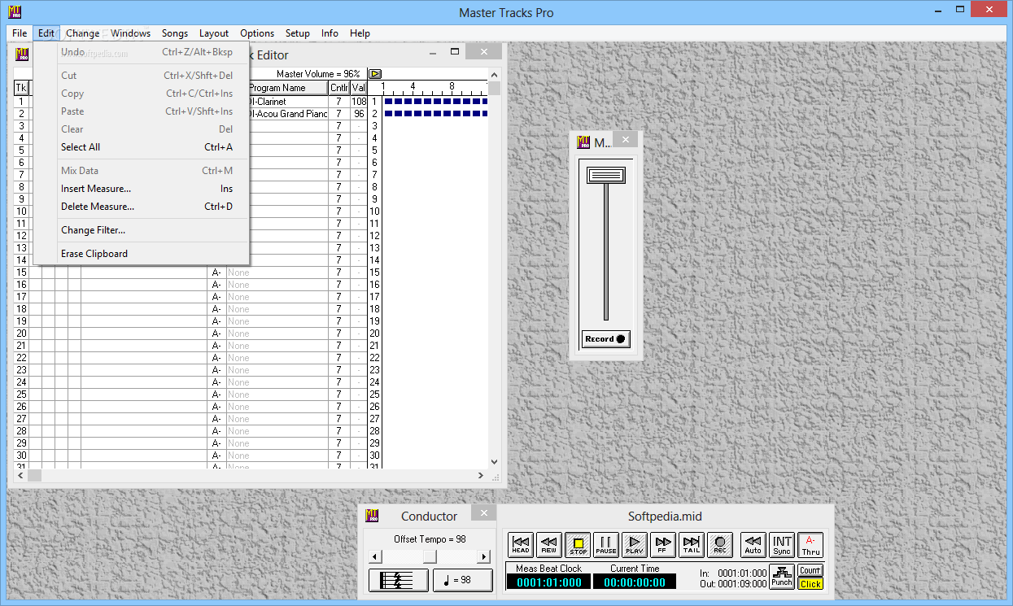Click the Val value 108 for track 1
Viewport: 1013px width, 606px height.
pos(359,102)
